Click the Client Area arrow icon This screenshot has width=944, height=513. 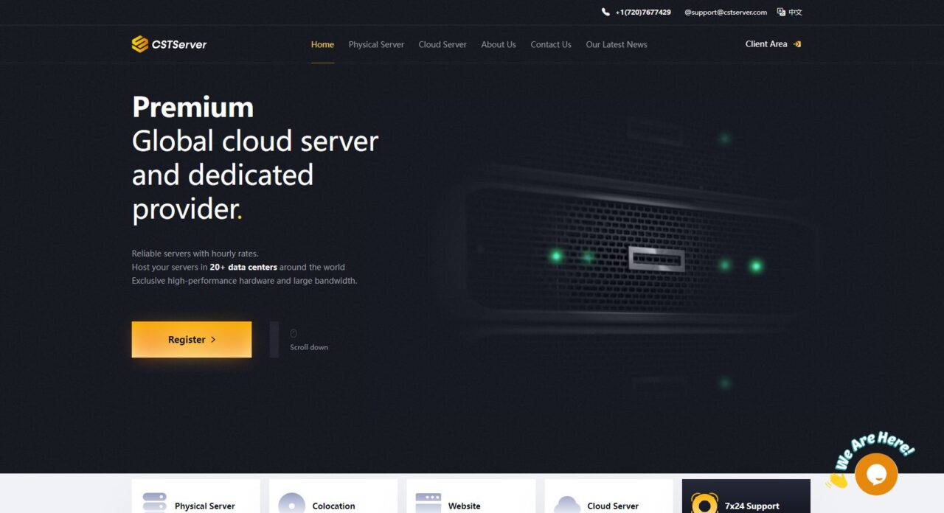coord(796,44)
